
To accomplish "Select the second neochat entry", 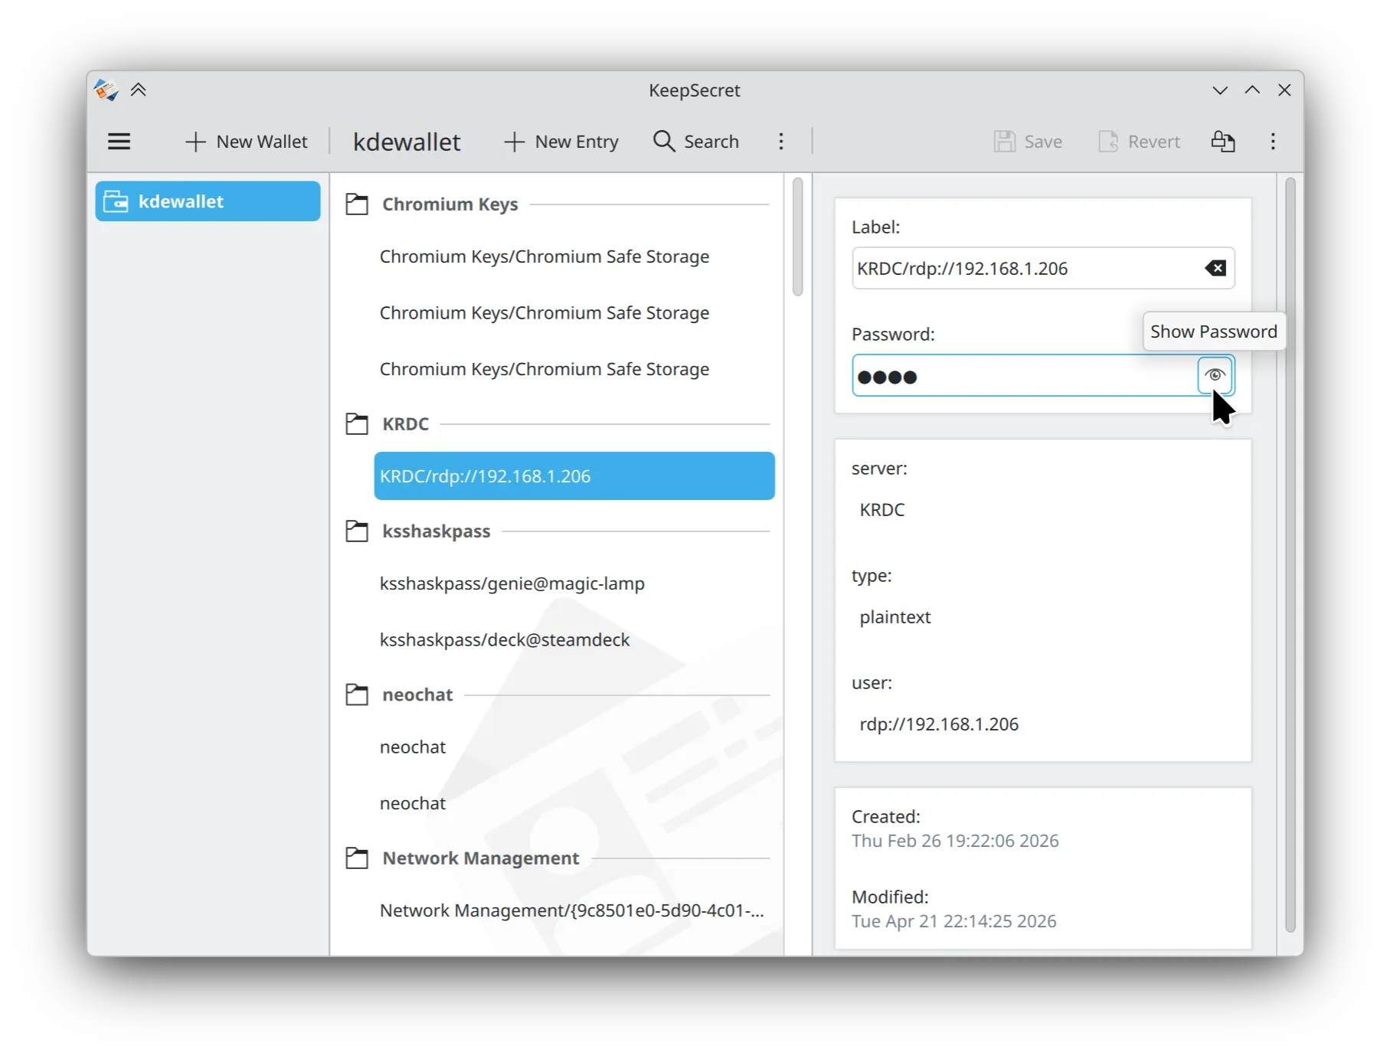I will (x=574, y=803).
